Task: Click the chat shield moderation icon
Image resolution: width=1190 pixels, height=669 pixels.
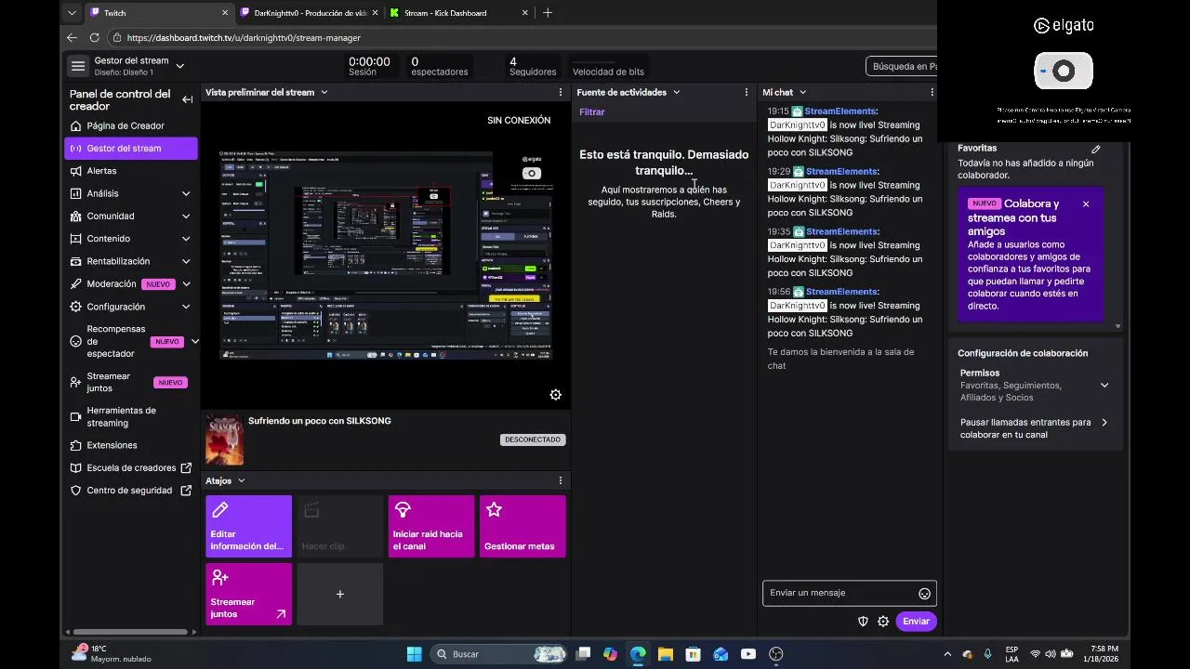Action: tap(863, 622)
